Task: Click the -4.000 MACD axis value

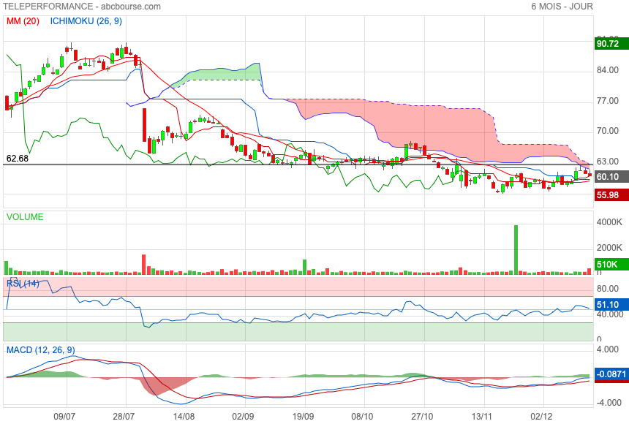Action: 609,402
